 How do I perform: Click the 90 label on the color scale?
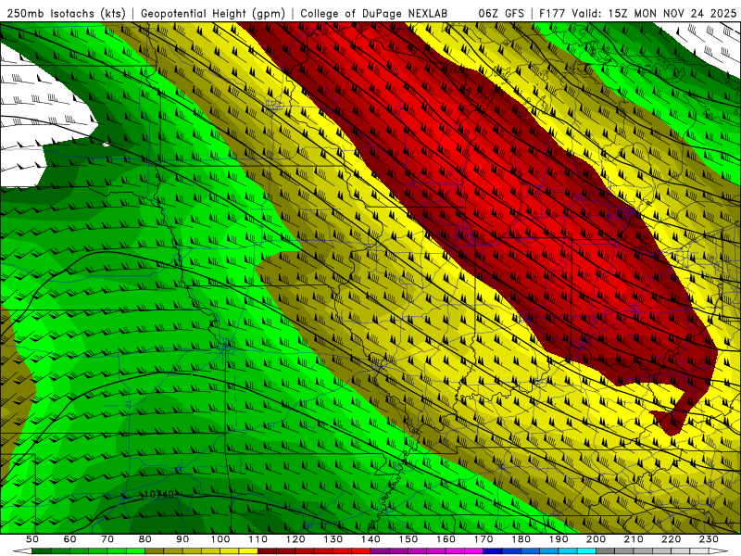click(182, 539)
